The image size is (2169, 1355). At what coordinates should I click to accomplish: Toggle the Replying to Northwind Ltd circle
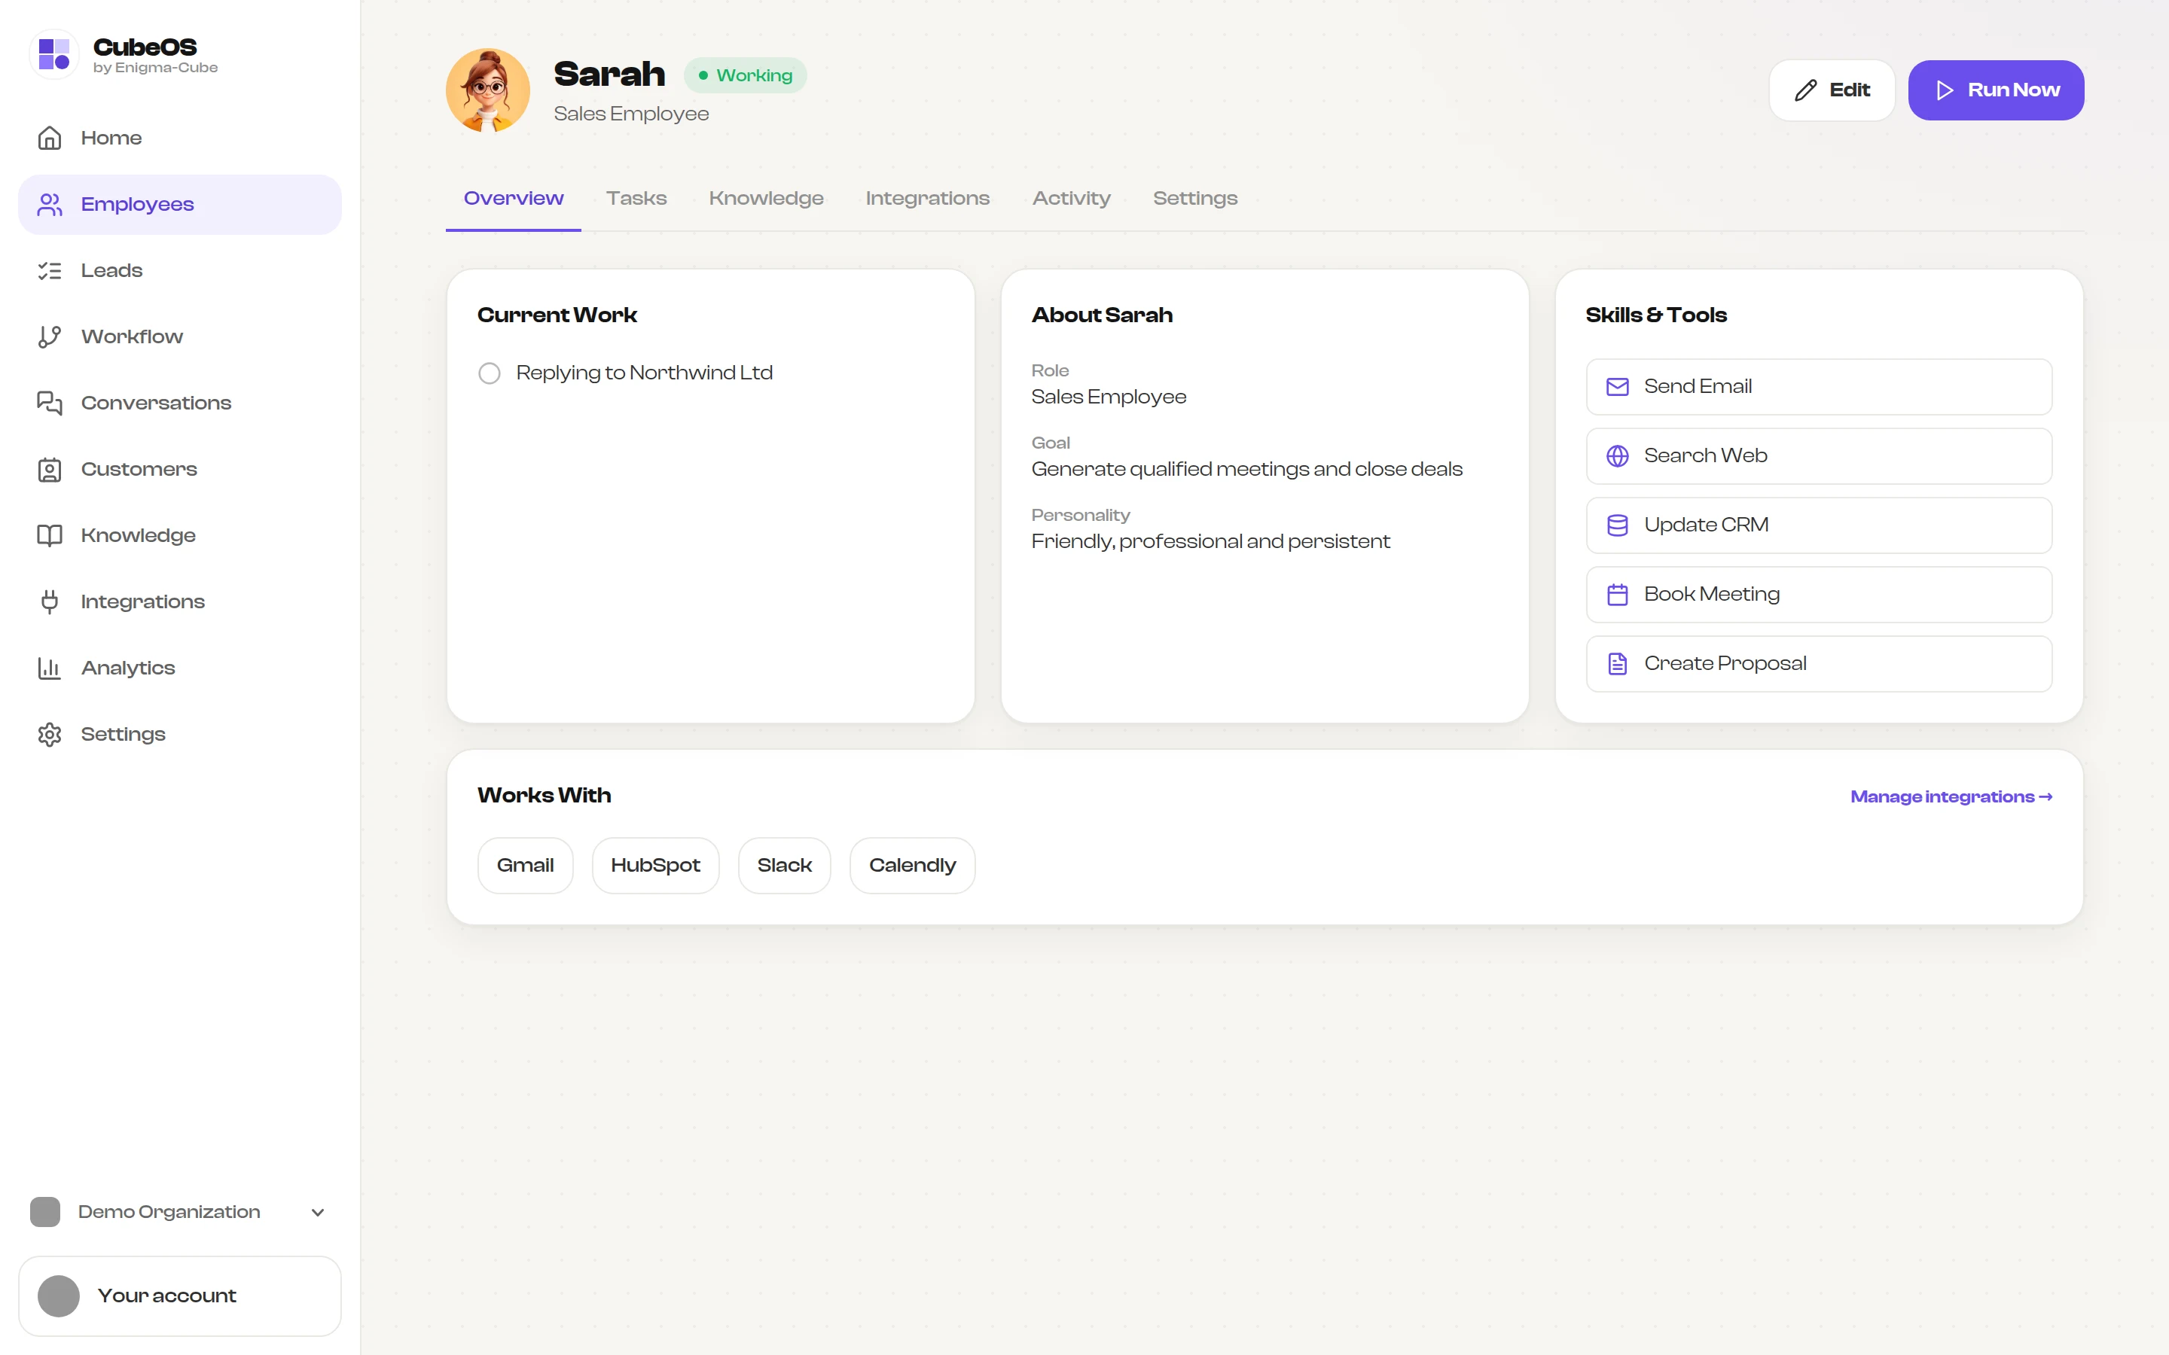(x=490, y=373)
